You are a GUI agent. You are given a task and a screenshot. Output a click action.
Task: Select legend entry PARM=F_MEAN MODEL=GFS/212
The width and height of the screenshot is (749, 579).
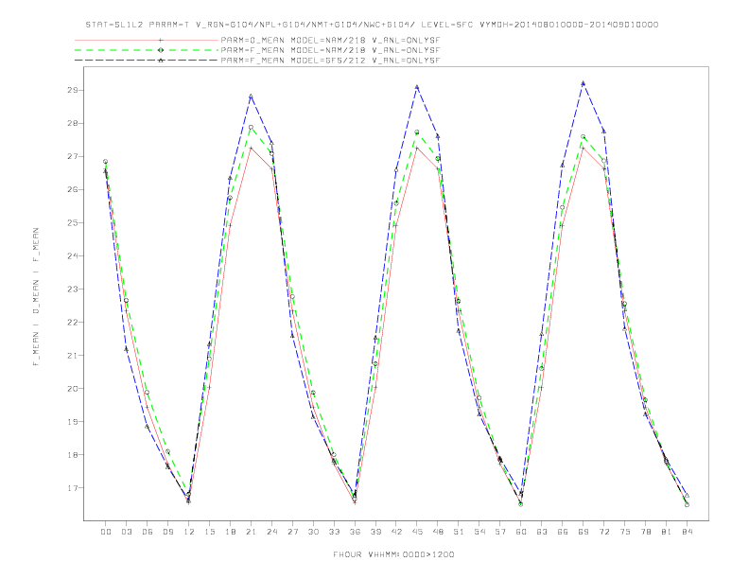330,61
